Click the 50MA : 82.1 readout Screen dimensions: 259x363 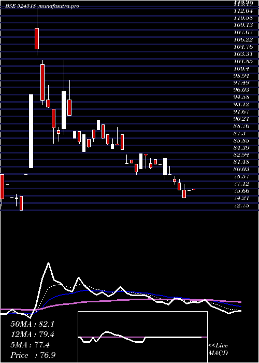pyautogui.click(x=32, y=324)
